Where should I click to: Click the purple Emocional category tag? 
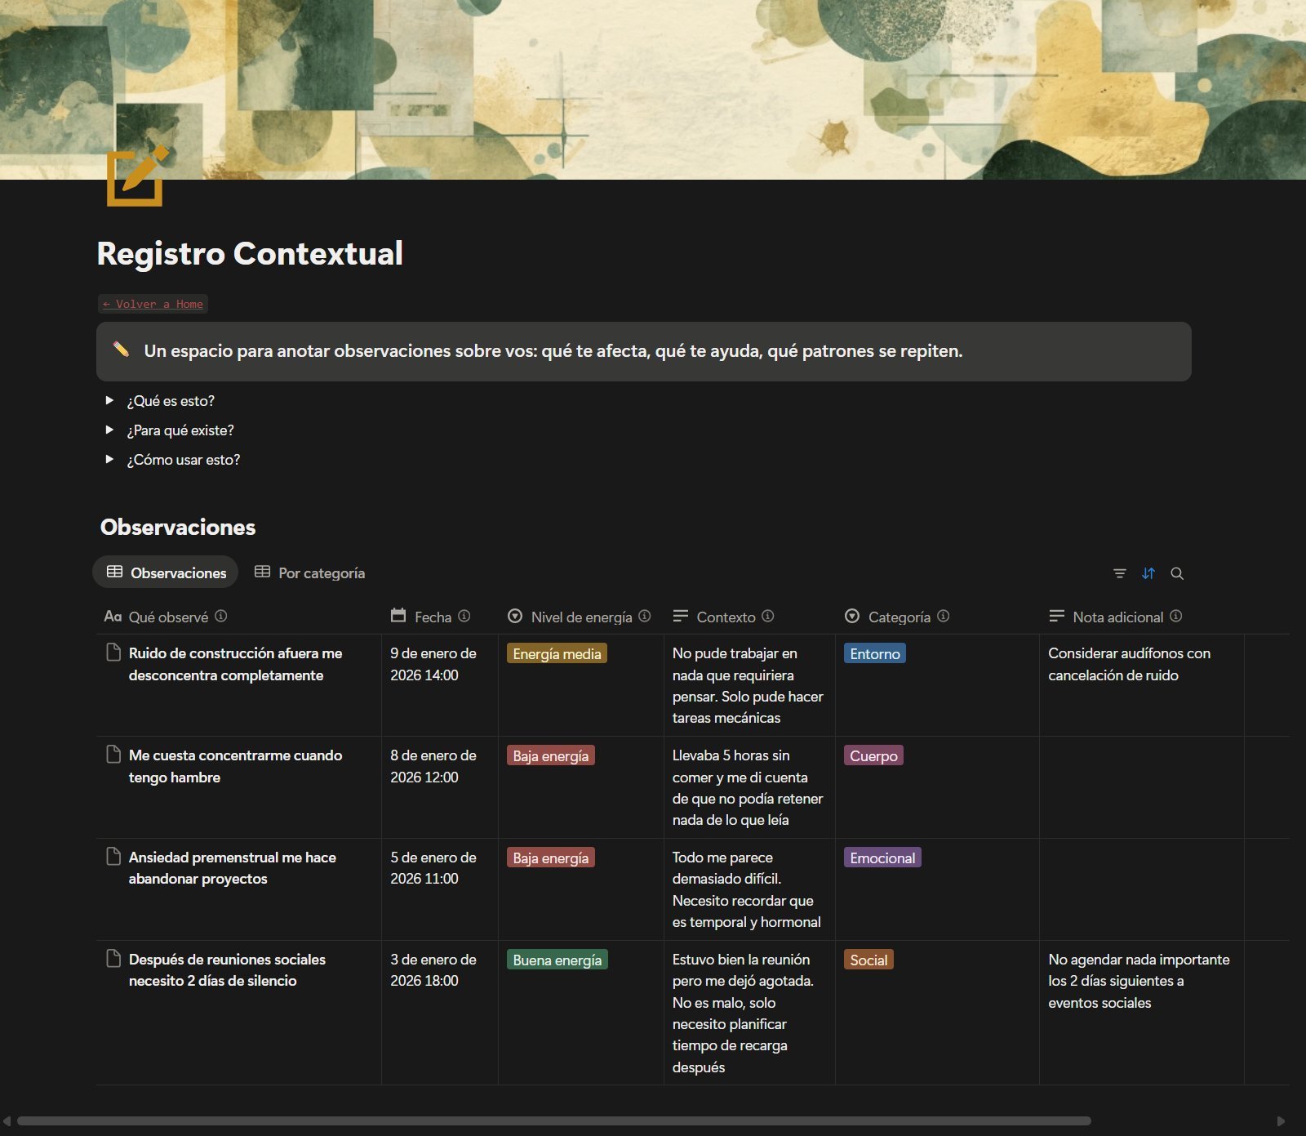tap(882, 858)
